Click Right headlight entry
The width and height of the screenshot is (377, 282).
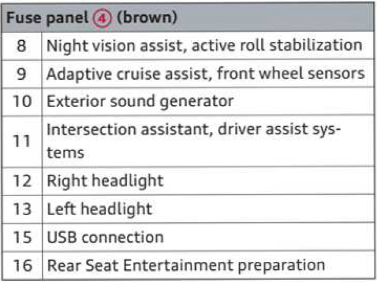(x=106, y=181)
